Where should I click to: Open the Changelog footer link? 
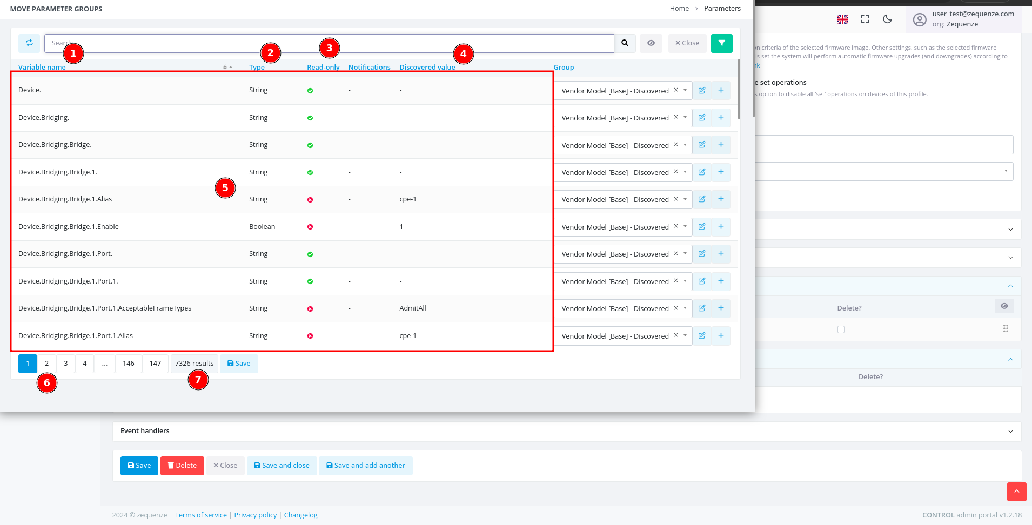pyautogui.click(x=300, y=515)
